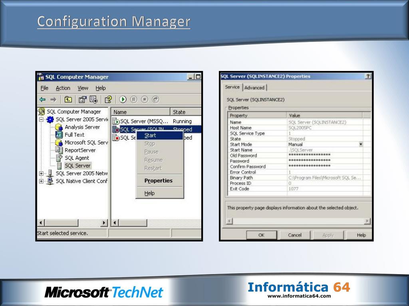Click the third stopped SQL service icon
The image size is (409, 306).
(x=116, y=137)
